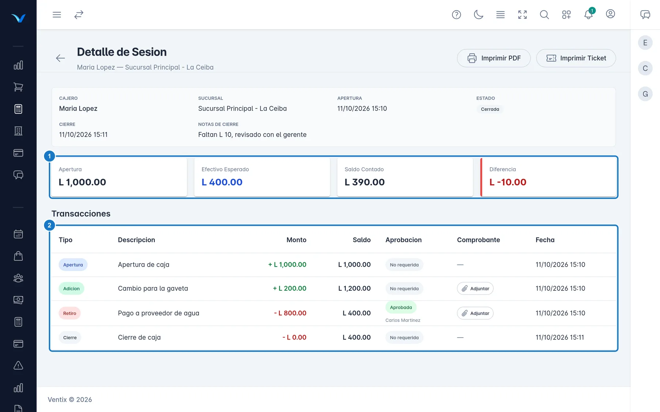Image resolution: width=660 pixels, height=412 pixels.
Task: Attach receipt for Cambio para la gaveta
Action: tap(475, 289)
